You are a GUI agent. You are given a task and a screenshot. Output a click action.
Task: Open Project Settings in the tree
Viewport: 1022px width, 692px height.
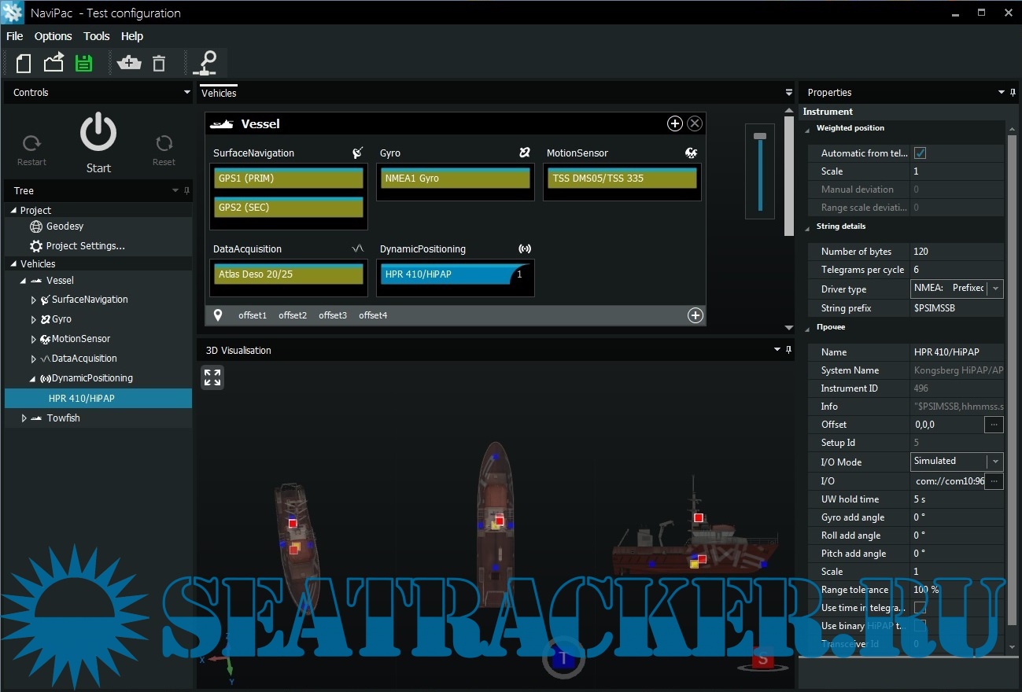point(85,246)
